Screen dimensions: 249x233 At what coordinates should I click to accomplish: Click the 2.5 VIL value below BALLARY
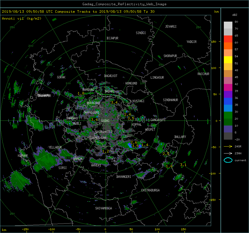coord(166,154)
